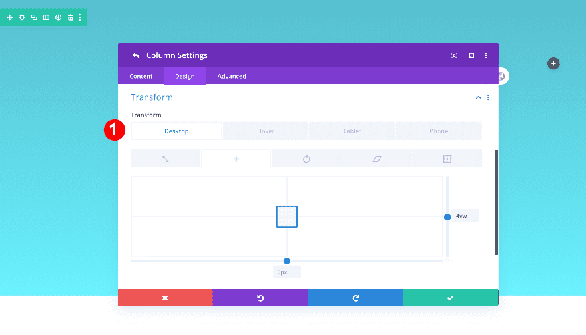Click the back arrow beside Column Settings
This screenshot has width=586, height=335.
pos(136,55)
